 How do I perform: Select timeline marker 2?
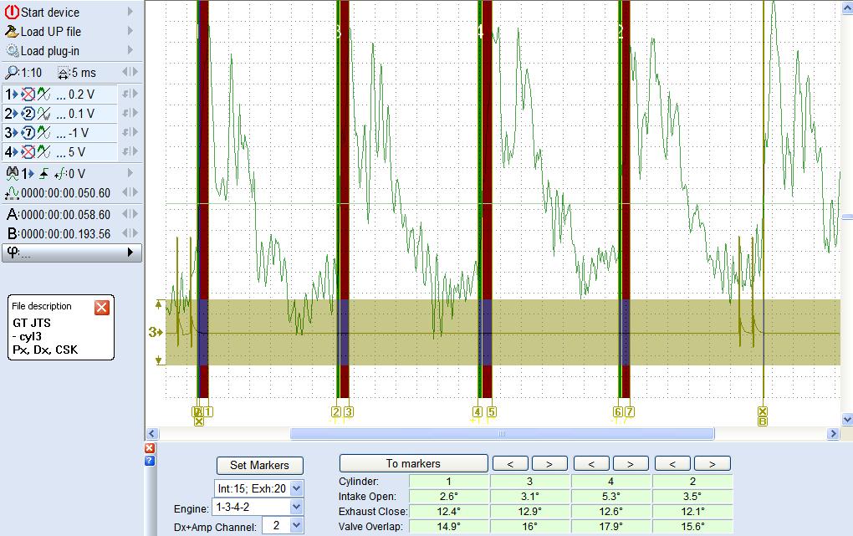[x=336, y=412]
